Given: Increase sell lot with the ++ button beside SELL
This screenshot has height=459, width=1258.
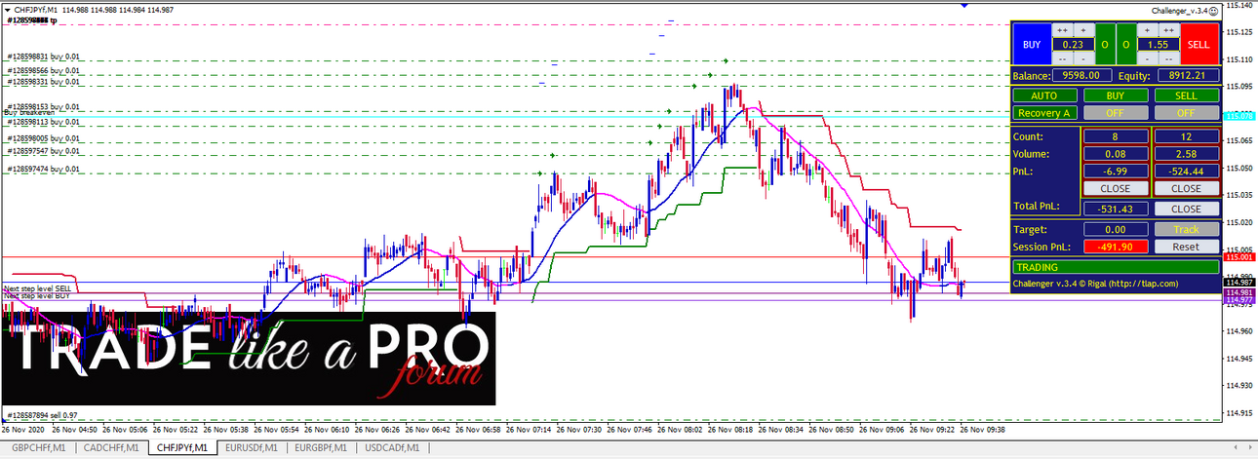Looking at the screenshot, I should coord(1168,30).
